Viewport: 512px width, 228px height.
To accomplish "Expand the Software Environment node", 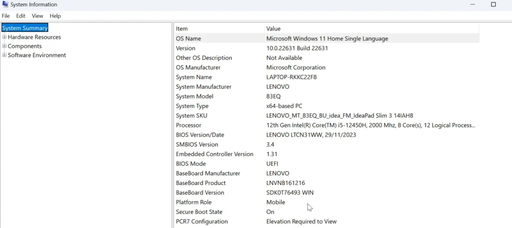I will (4, 55).
